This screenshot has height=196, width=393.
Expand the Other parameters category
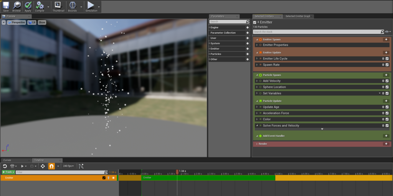(210, 59)
